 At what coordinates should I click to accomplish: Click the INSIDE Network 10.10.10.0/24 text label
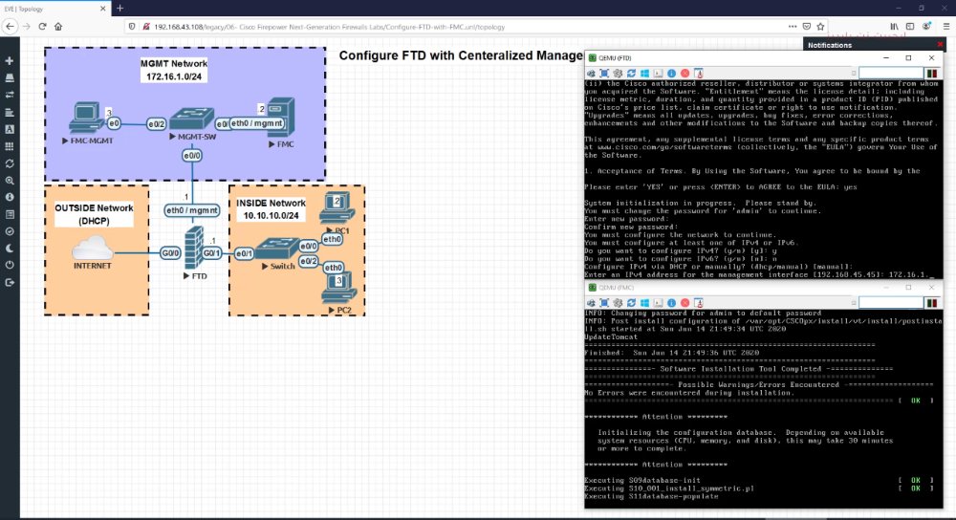pyautogui.click(x=271, y=209)
